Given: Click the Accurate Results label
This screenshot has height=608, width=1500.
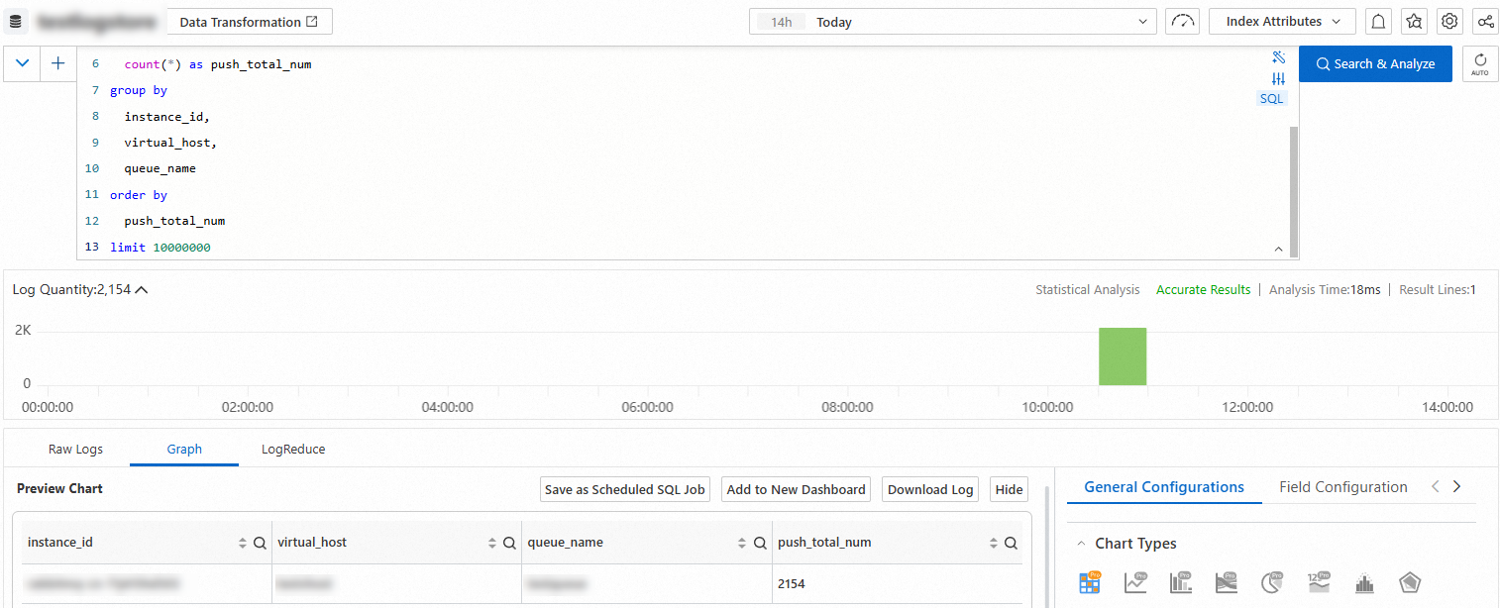Looking at the screenshot, I should [1204, 290].
